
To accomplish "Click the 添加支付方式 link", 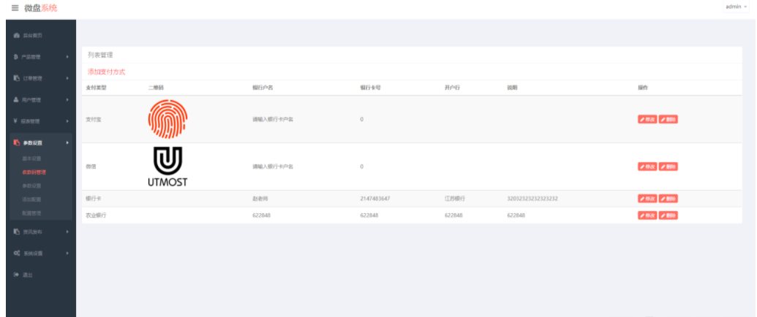I will pos(106,72).
